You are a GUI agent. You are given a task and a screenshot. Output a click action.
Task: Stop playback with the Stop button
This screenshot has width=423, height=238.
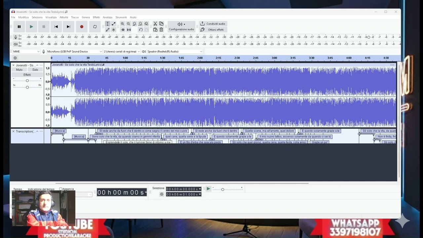pos(44,27)
